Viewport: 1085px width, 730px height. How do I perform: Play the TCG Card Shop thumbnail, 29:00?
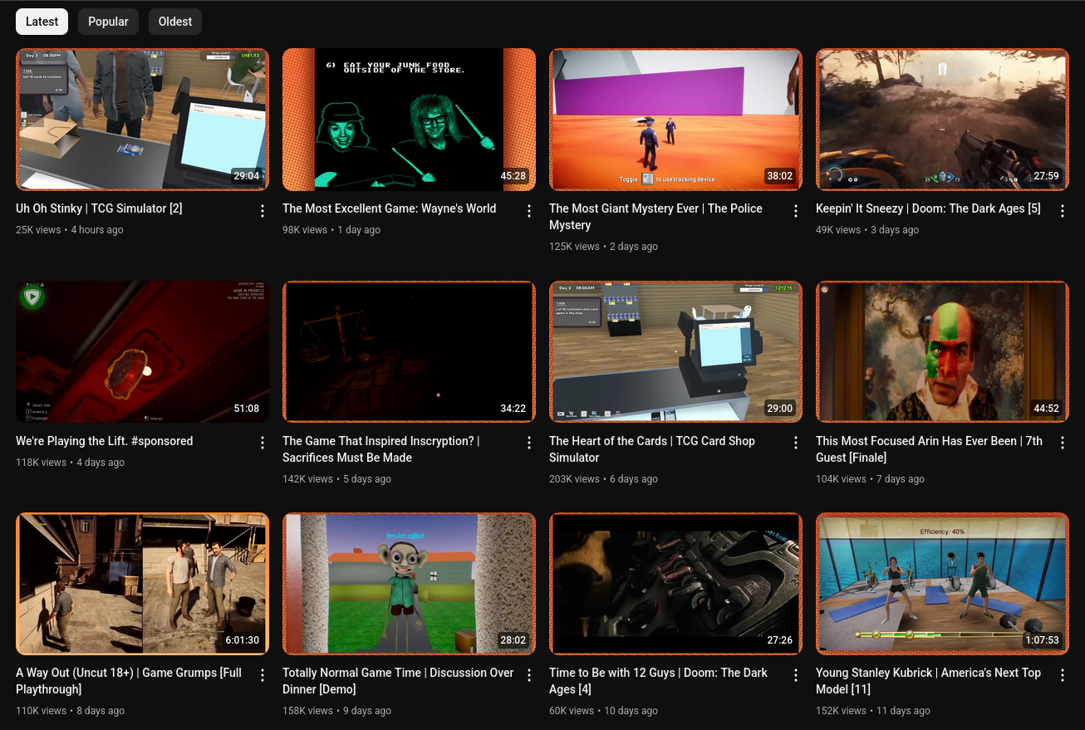675,351
